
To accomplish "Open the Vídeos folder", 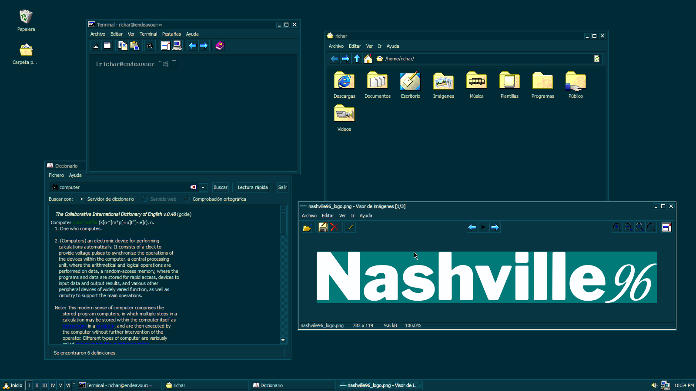I will point(344,118).
